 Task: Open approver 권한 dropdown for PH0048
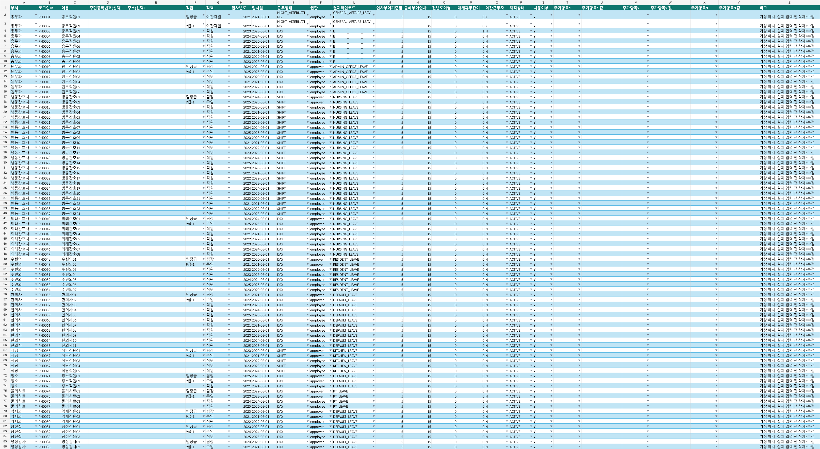pos(331,259)
